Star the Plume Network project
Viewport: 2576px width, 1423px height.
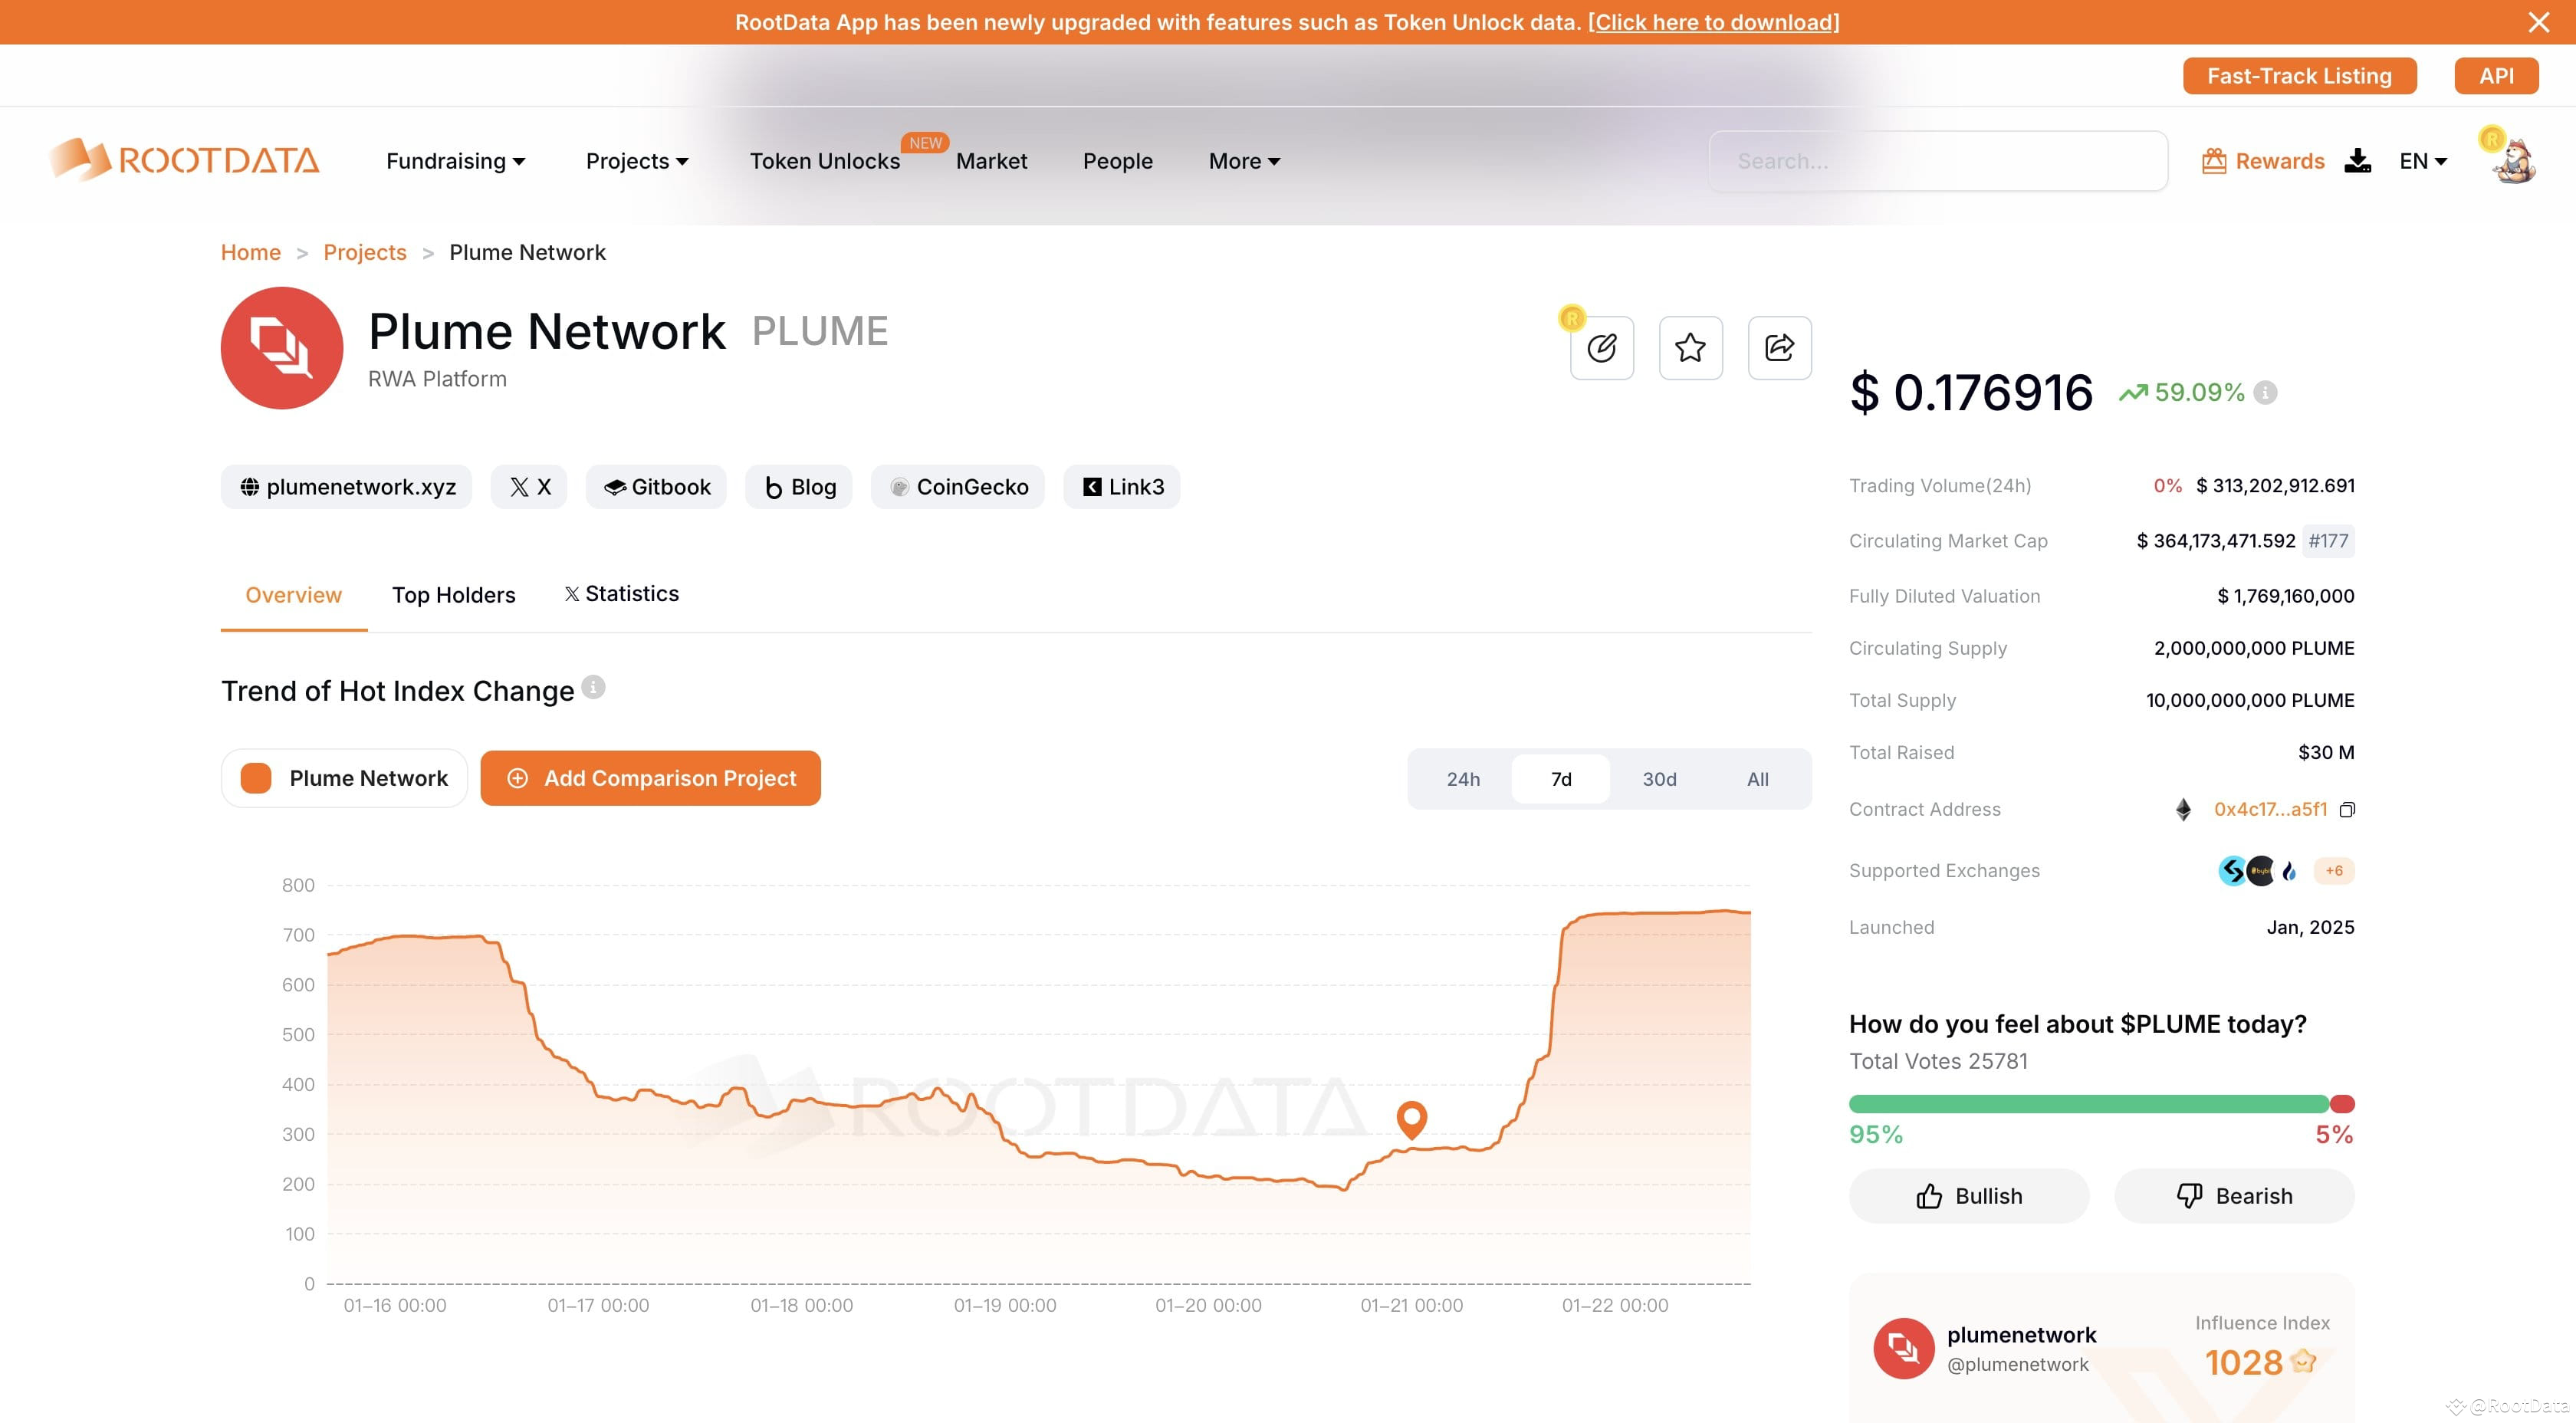click(1690, 348)
